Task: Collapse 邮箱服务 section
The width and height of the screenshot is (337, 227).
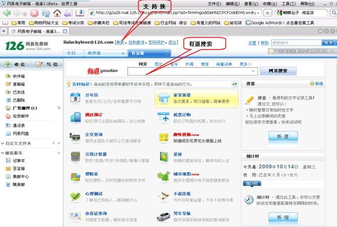Action: 3,153
